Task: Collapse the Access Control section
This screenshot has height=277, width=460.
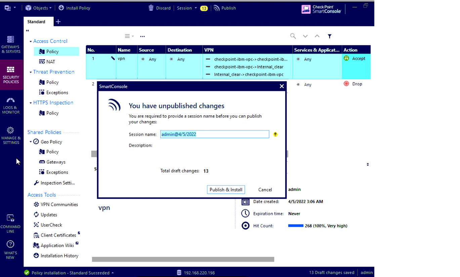Action: click(x=30, y=41)
